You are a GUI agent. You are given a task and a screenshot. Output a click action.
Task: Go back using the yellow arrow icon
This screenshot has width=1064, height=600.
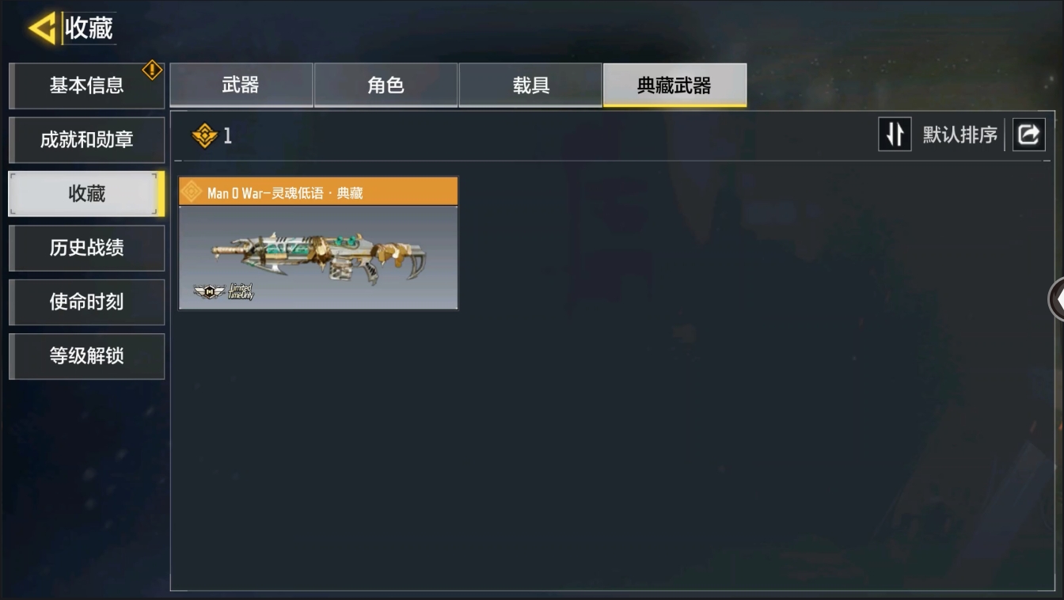[42, 28]
